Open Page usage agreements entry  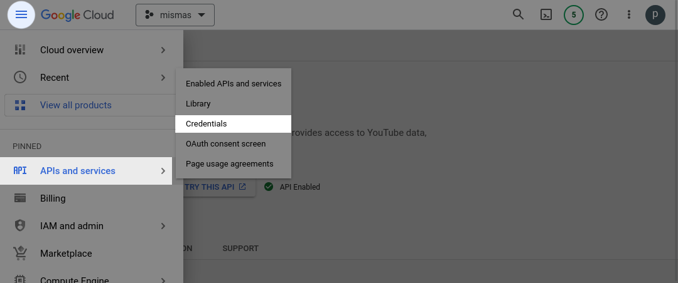pyautogui.click(x=234, y=164)
